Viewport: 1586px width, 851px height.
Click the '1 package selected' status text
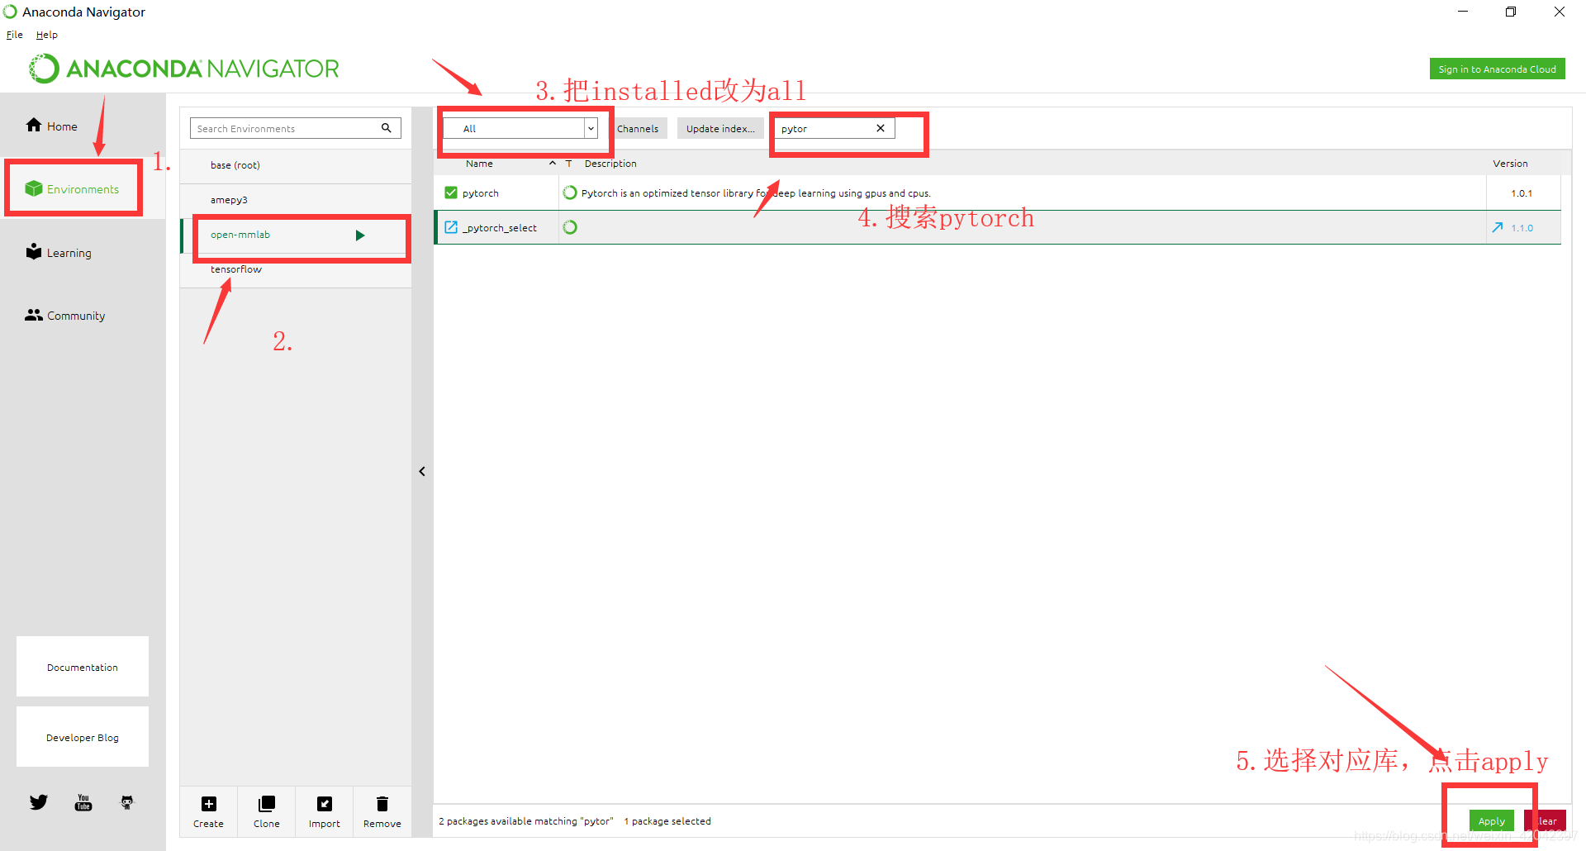coord(667,821)
